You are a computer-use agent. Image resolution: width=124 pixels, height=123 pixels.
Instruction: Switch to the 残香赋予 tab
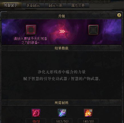(11, 5)
